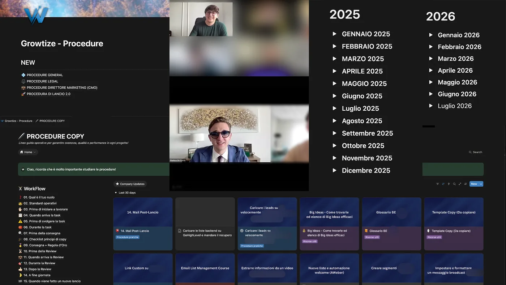Open the Estrarre informazioni da un video card
Viewport: 506px width, 285px height.
coord(267,269)
